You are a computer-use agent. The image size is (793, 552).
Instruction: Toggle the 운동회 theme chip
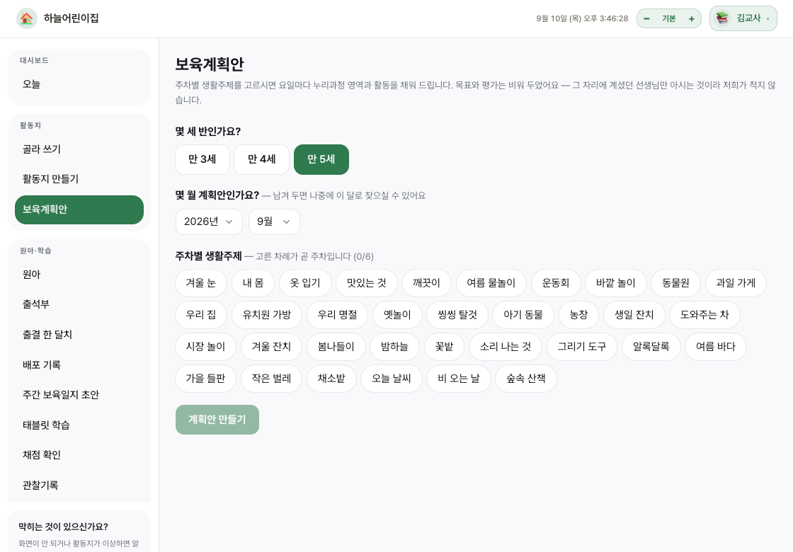(x=556, y=283)
